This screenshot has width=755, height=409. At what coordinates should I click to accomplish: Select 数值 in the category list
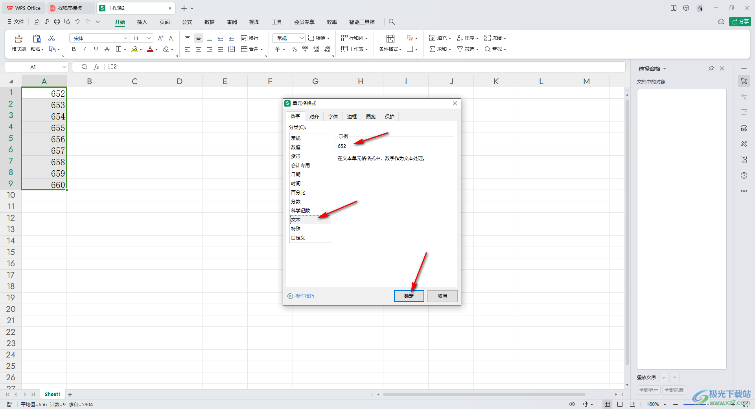[310, 147]
